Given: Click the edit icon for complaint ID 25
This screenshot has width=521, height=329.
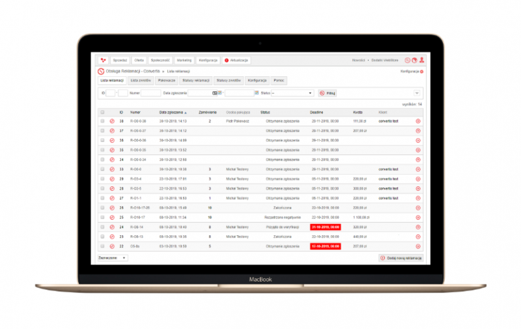Looking at the screenshot, I should coord(112,217).
